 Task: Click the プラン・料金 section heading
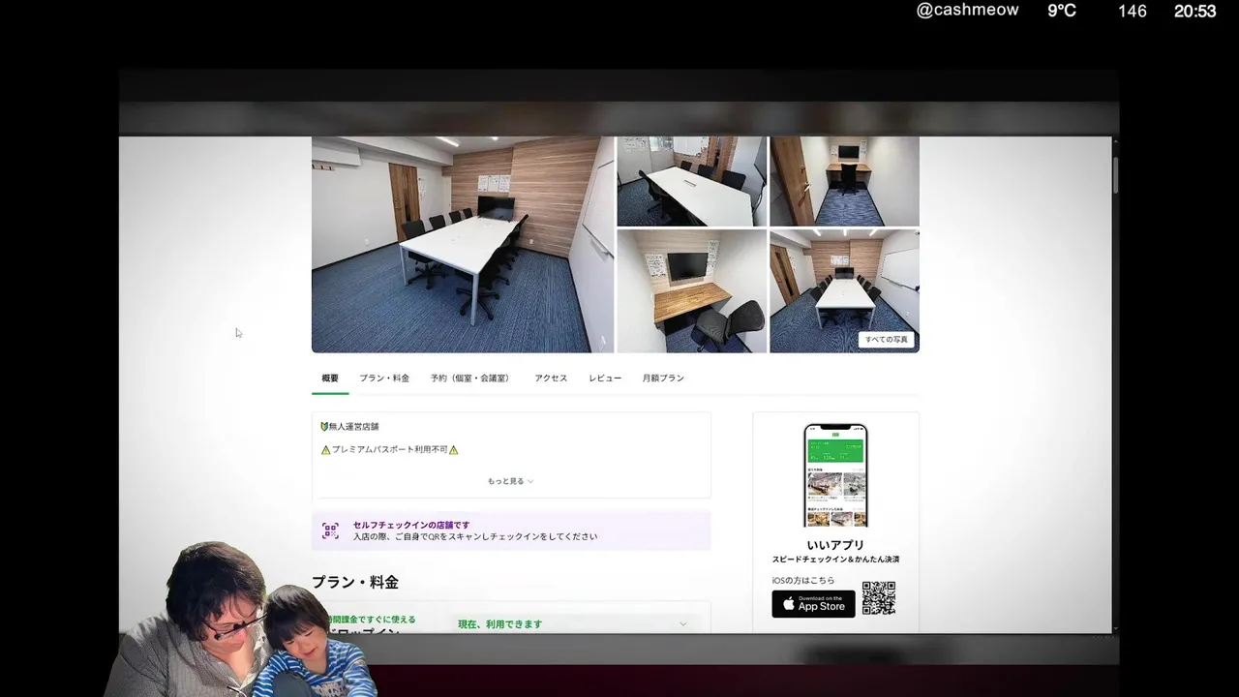tap(355, 582)
